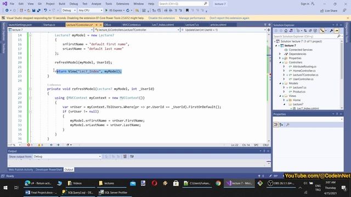The height and width of the screenshot is (197, 351).
Task: Open the Build menu
Action: [x=62, y=4]
